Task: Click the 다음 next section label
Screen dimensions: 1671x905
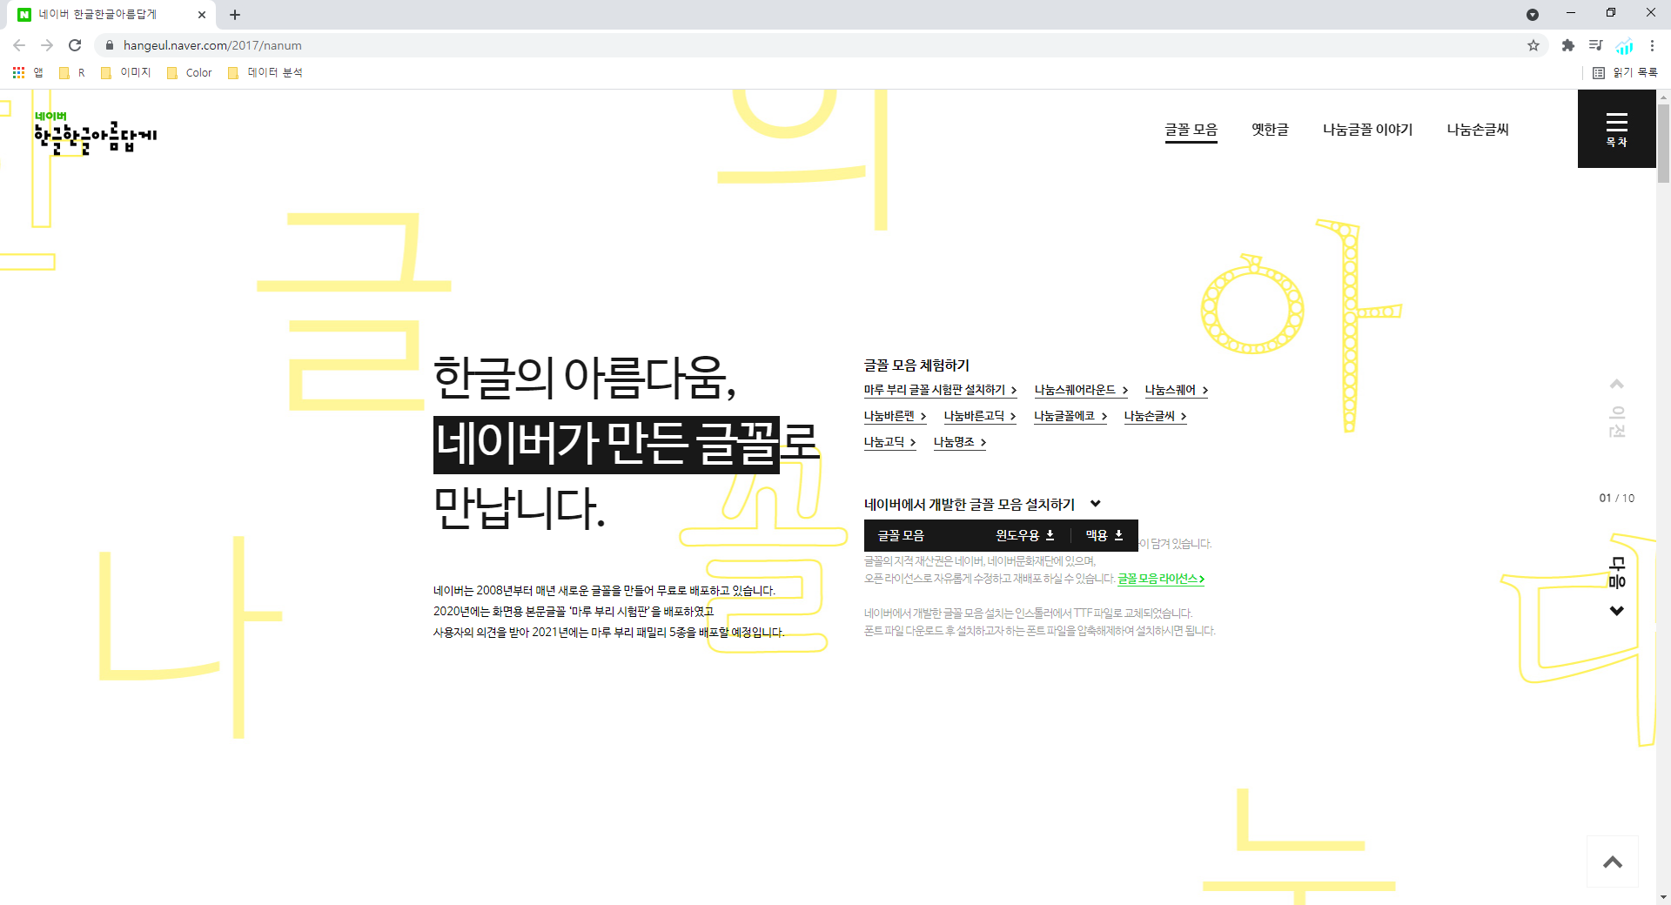Action: pyautogui.click(x=1617, y=573)
